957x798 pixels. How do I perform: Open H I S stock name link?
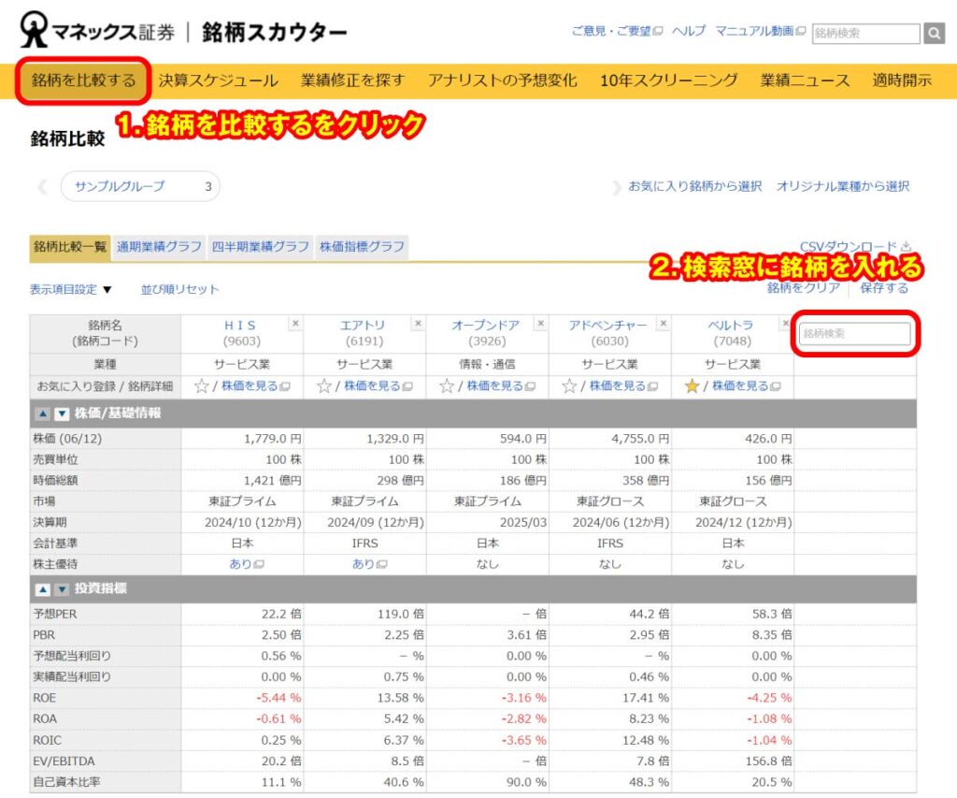click(x=240, y=326)
